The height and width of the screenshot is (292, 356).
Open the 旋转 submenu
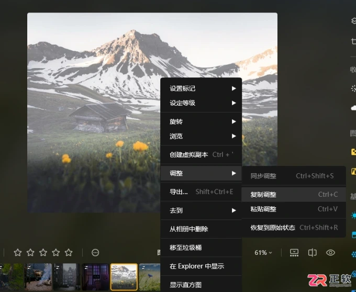coord(201,121)
